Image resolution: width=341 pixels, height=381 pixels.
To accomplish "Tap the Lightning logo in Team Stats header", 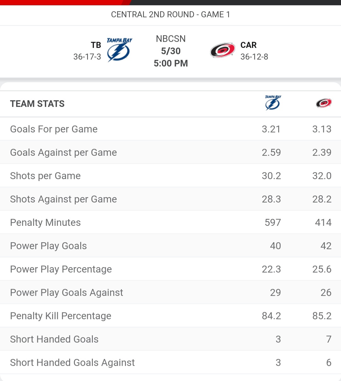I will pyautogui.click(x=273, y=103).
